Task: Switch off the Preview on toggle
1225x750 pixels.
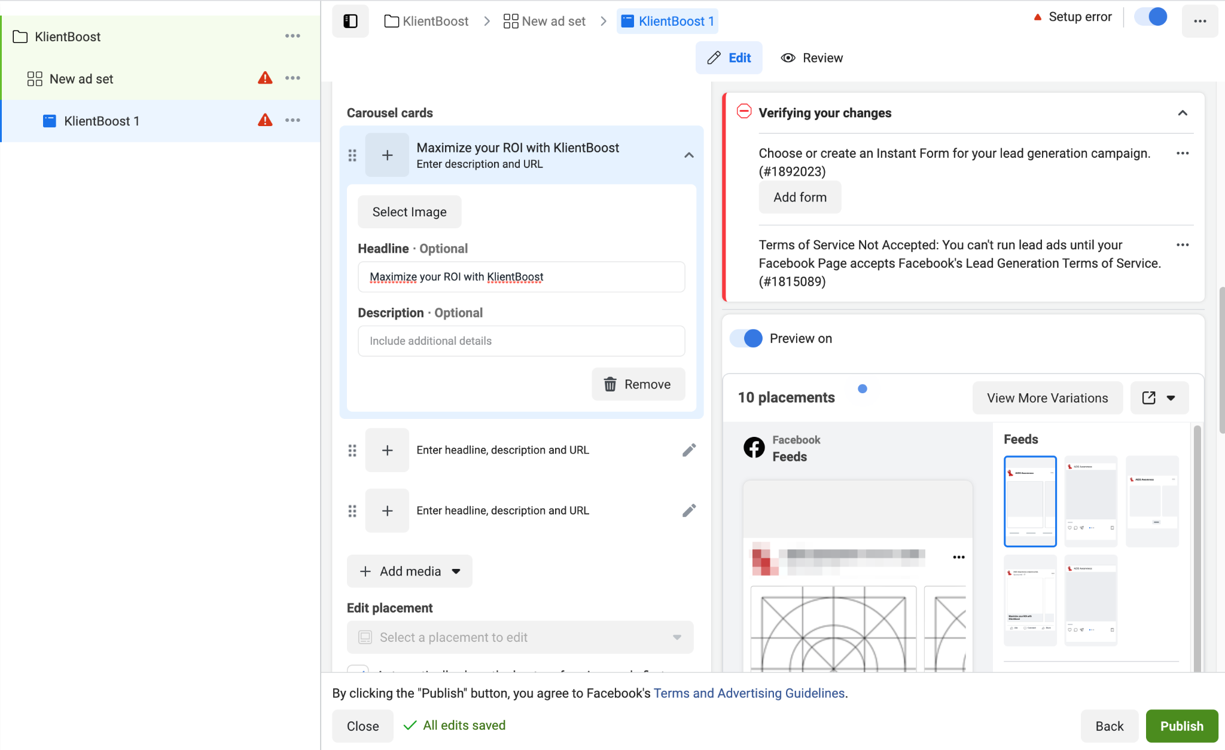Action: (x=746, y=338)
